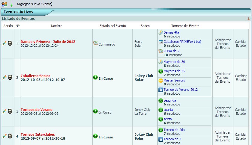Click the green plus add event icon
Viewport: 252px width, 145px height.
coord(12,5)
